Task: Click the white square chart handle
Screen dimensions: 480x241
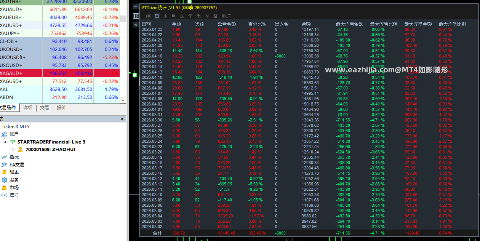Action: point(134,75)
